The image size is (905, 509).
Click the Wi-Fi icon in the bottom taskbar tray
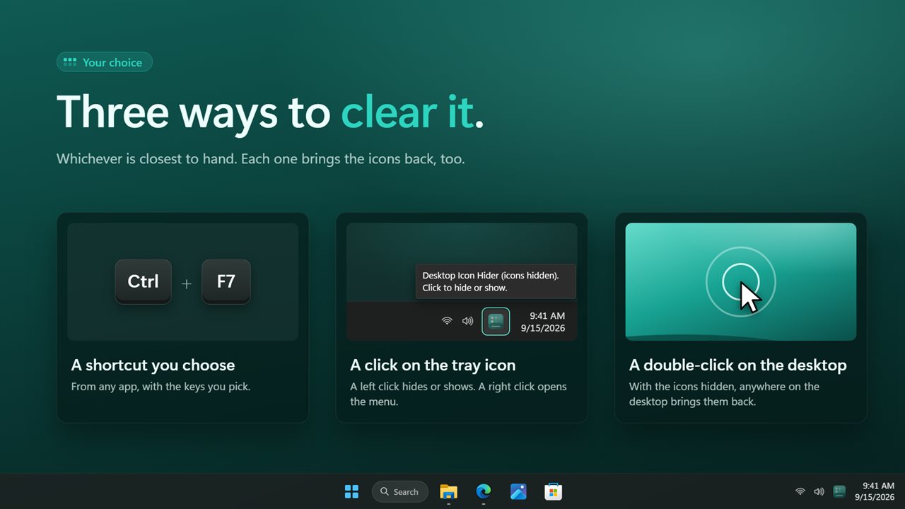point(800,491)
